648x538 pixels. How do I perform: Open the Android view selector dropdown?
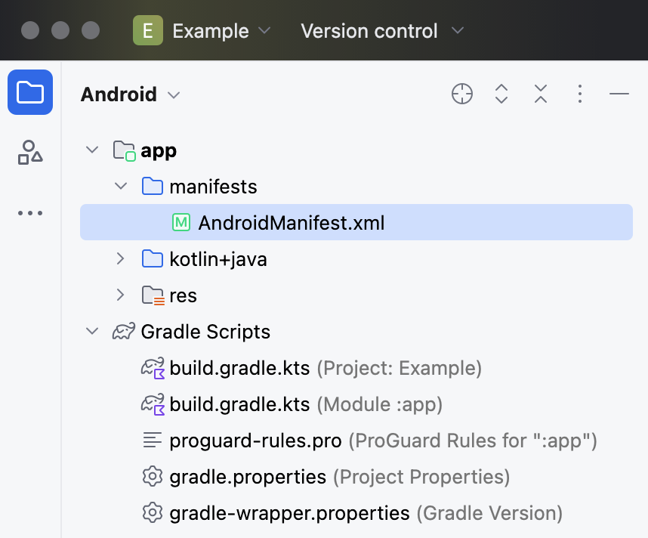tap(131, 94)
